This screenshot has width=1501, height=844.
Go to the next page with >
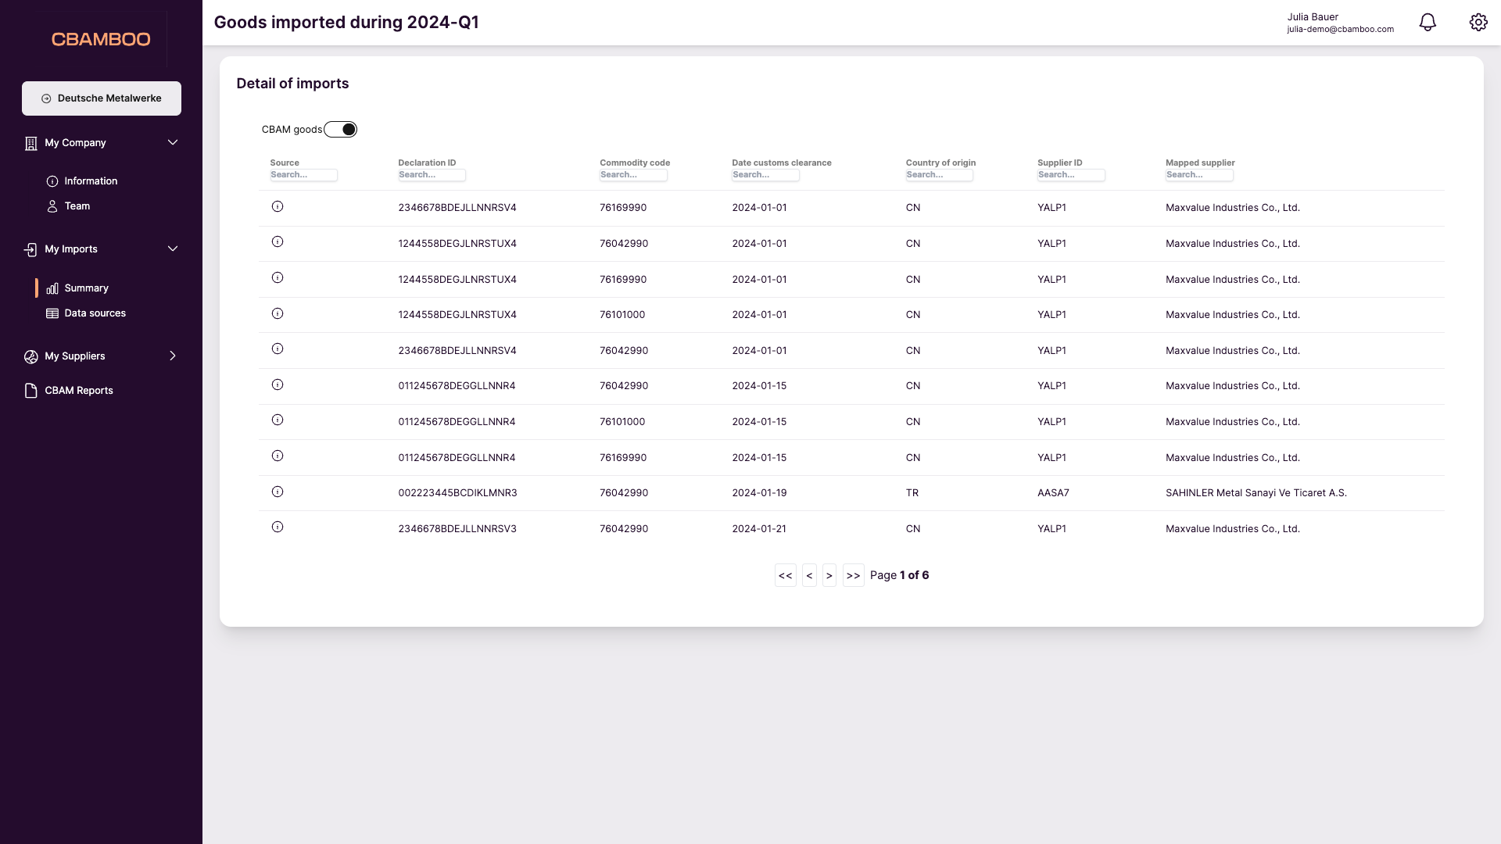coord(829,576)
